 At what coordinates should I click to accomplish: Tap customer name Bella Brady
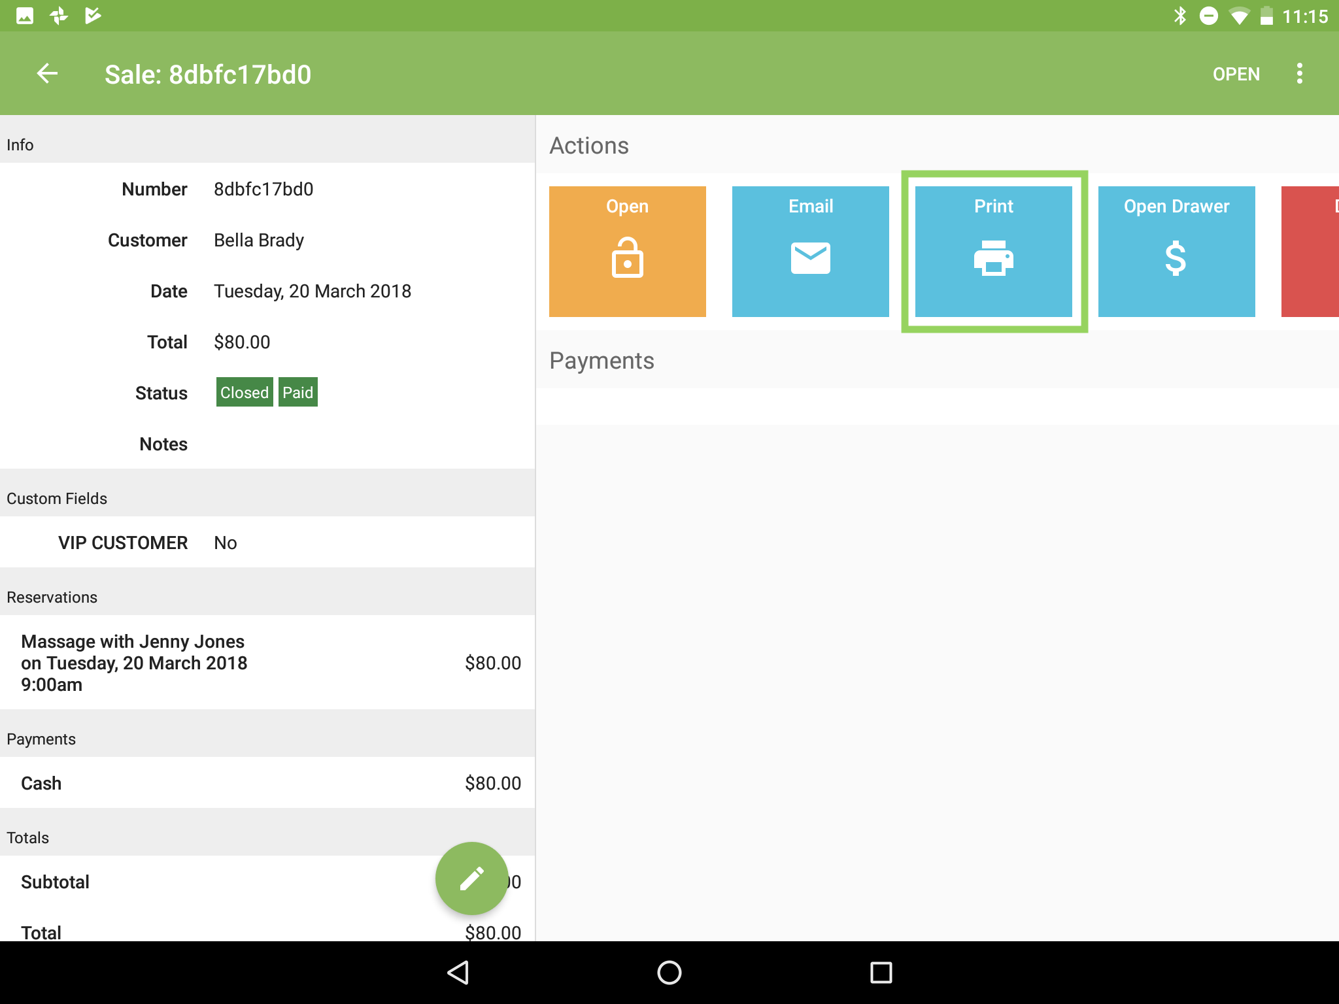coord(259,241)
